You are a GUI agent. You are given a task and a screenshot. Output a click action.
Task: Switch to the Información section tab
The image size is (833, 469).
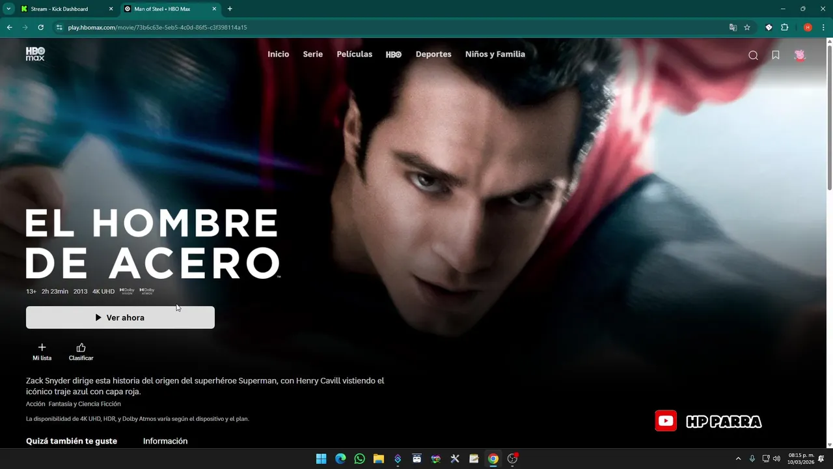pos(165,441)
